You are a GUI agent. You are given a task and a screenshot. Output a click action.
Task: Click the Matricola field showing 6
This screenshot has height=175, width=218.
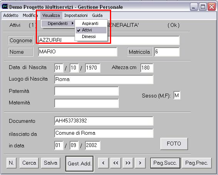(x=167, y=52)
